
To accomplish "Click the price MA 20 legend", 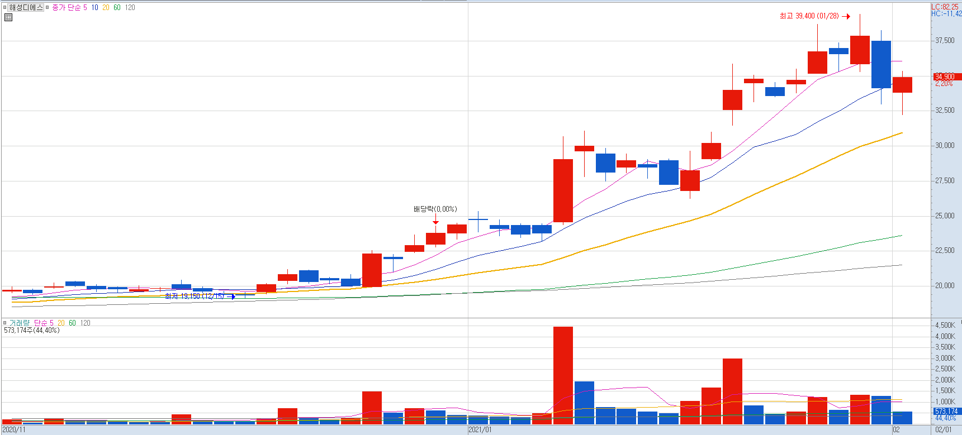I will point(106,7).
